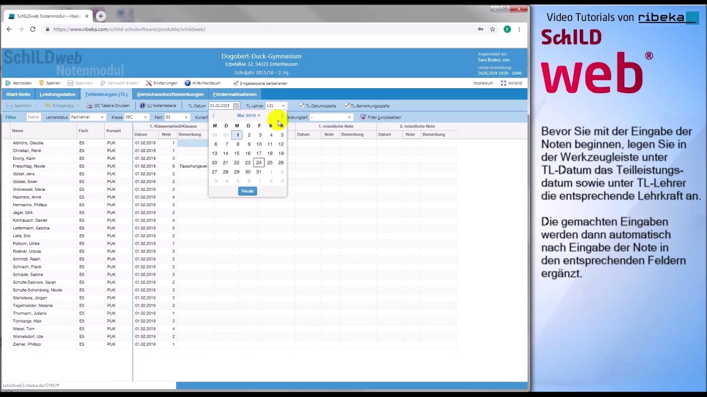Go to next month in calendar
This screenshot has height=397, width=707.
pos(282,116)
